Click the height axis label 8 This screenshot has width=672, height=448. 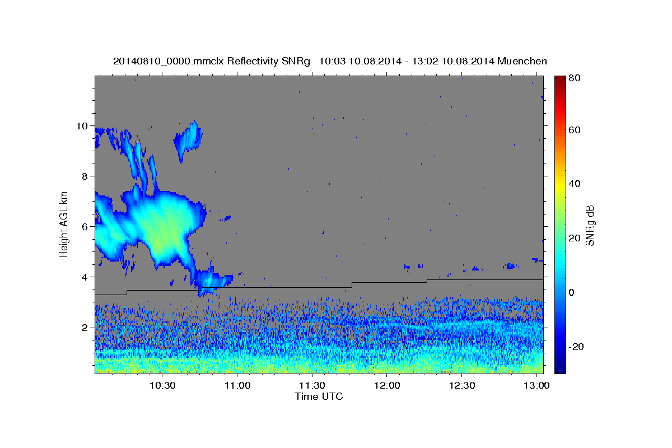85,176
